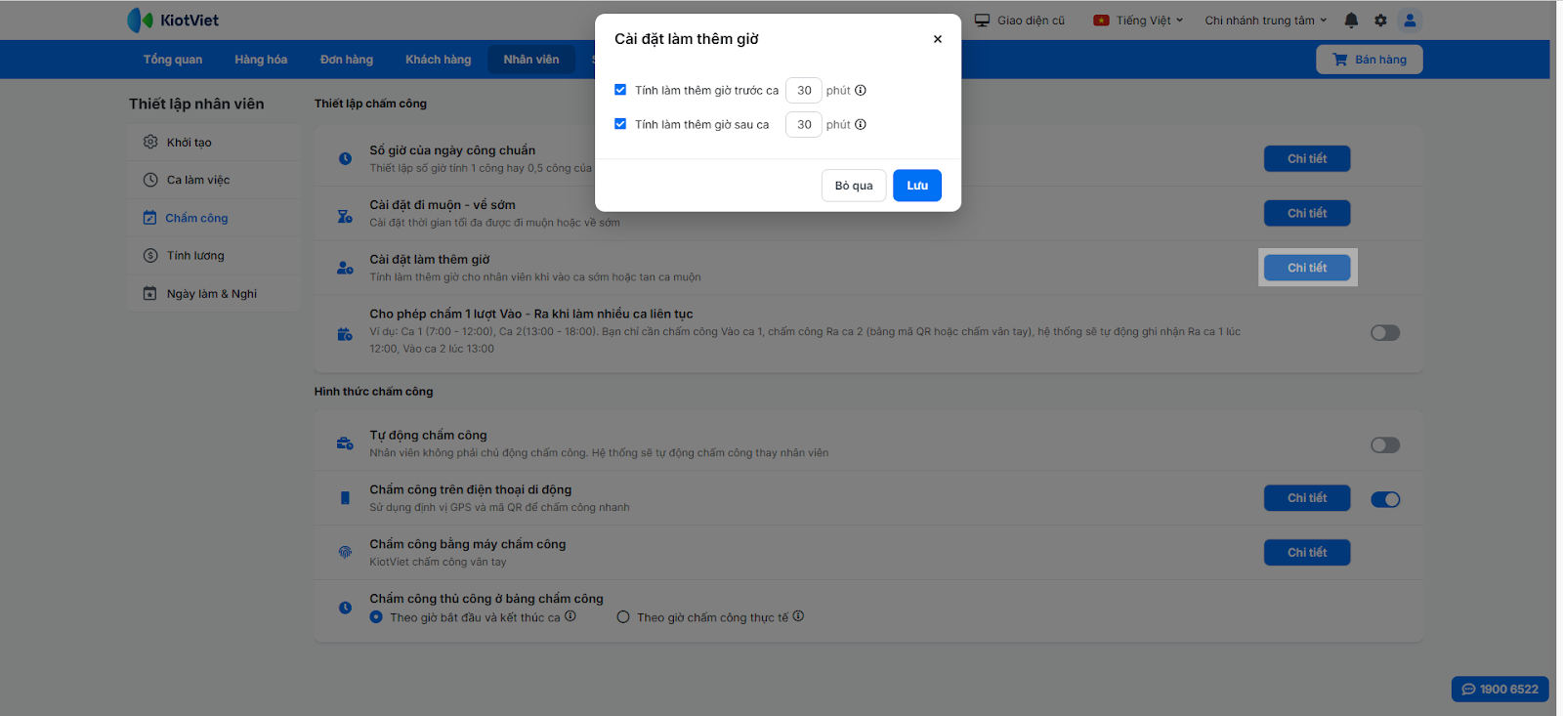Select 'Theo giờ bắt đầu và kết thúc ca' radio

pos(376,617)
